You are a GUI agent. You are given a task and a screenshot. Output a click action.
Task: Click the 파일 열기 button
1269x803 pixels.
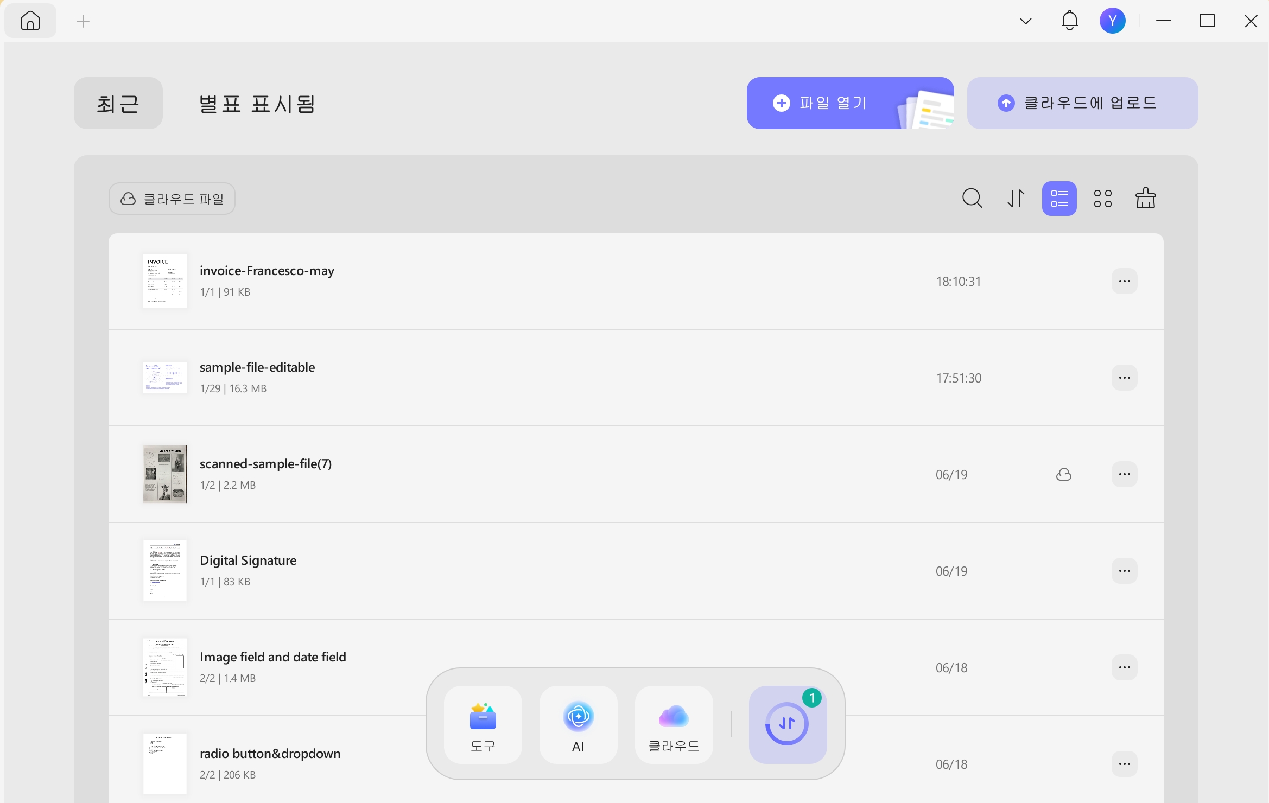click(x=850, y=103)
